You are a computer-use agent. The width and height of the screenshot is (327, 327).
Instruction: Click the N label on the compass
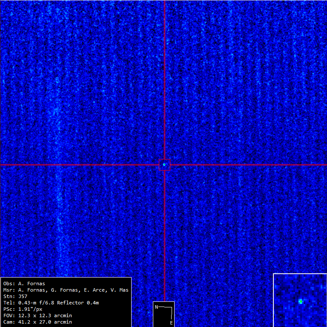[x=156, y=307]
